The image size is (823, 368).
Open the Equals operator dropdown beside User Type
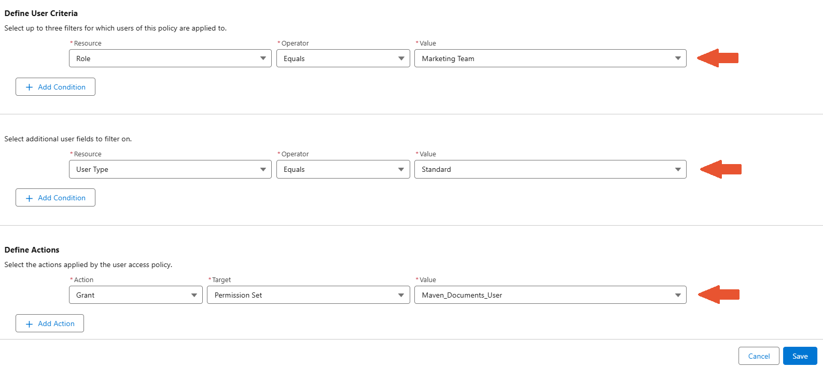coord(343,169)
